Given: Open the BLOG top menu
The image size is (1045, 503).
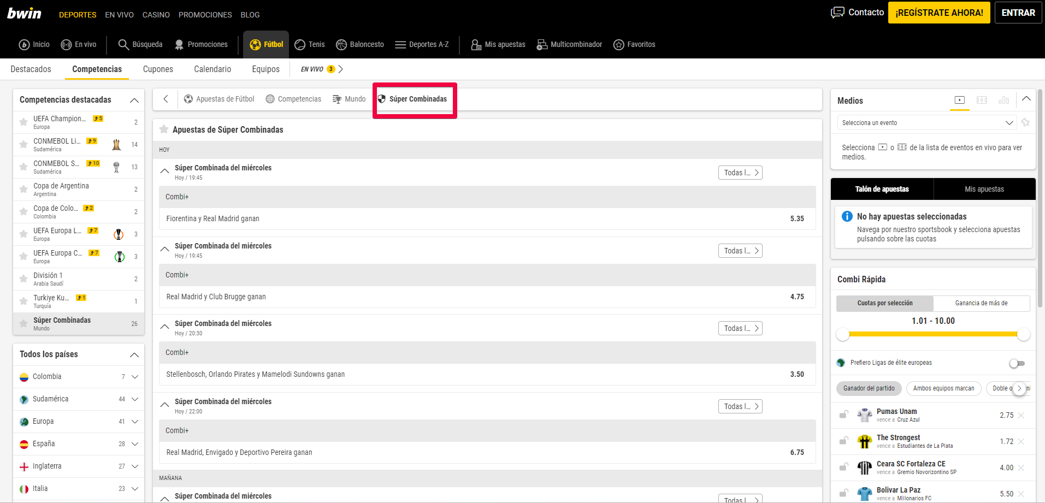Looking at the screenshot, I should [x=250, y=15].
